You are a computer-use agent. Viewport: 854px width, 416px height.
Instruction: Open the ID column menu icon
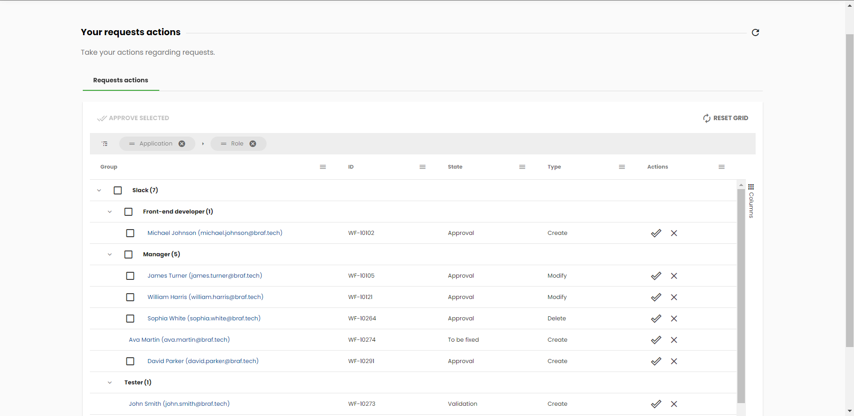click(x=422, y=167)
